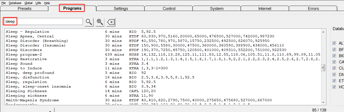Open the Database menu
344x112 pixels.
(15, 3)
